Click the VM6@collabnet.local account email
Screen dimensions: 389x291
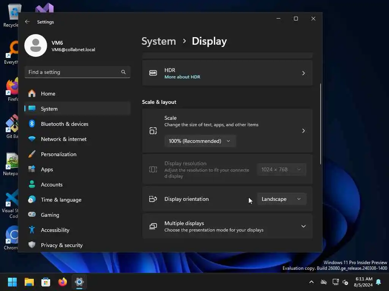[73, 50]
